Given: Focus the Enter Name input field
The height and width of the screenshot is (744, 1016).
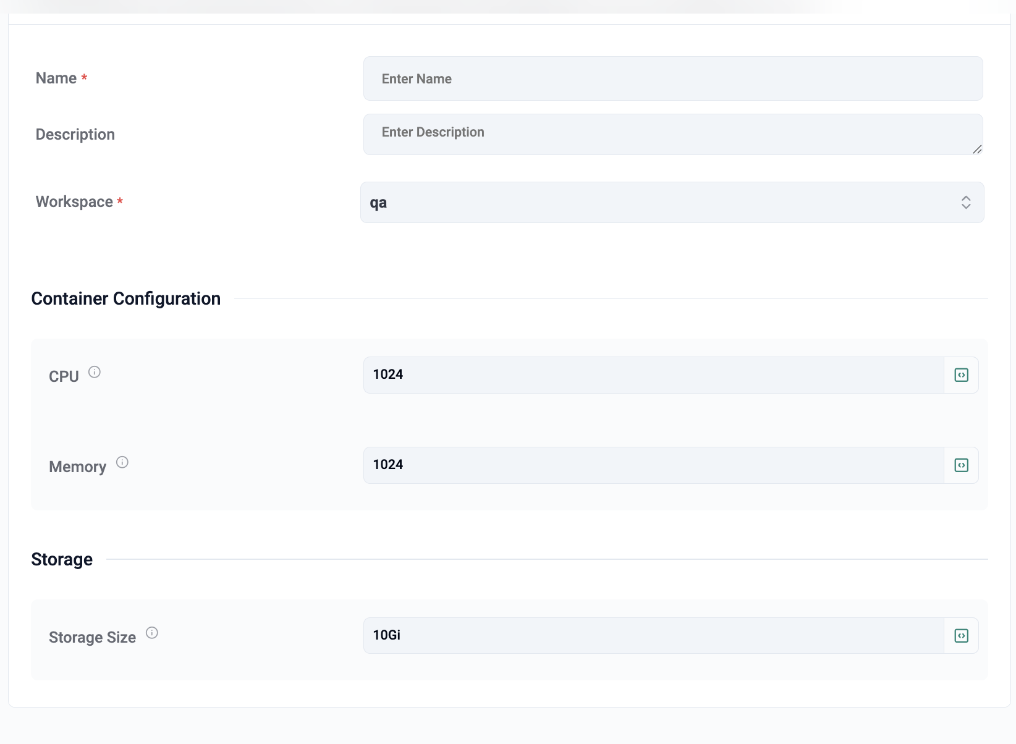Looking at the screenshot, I should [672, 79].
